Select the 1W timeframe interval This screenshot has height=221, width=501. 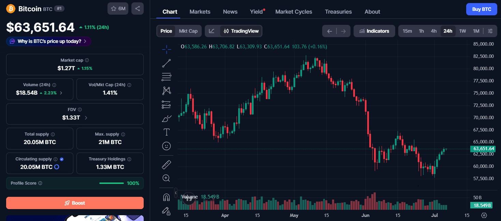point(462,31)
